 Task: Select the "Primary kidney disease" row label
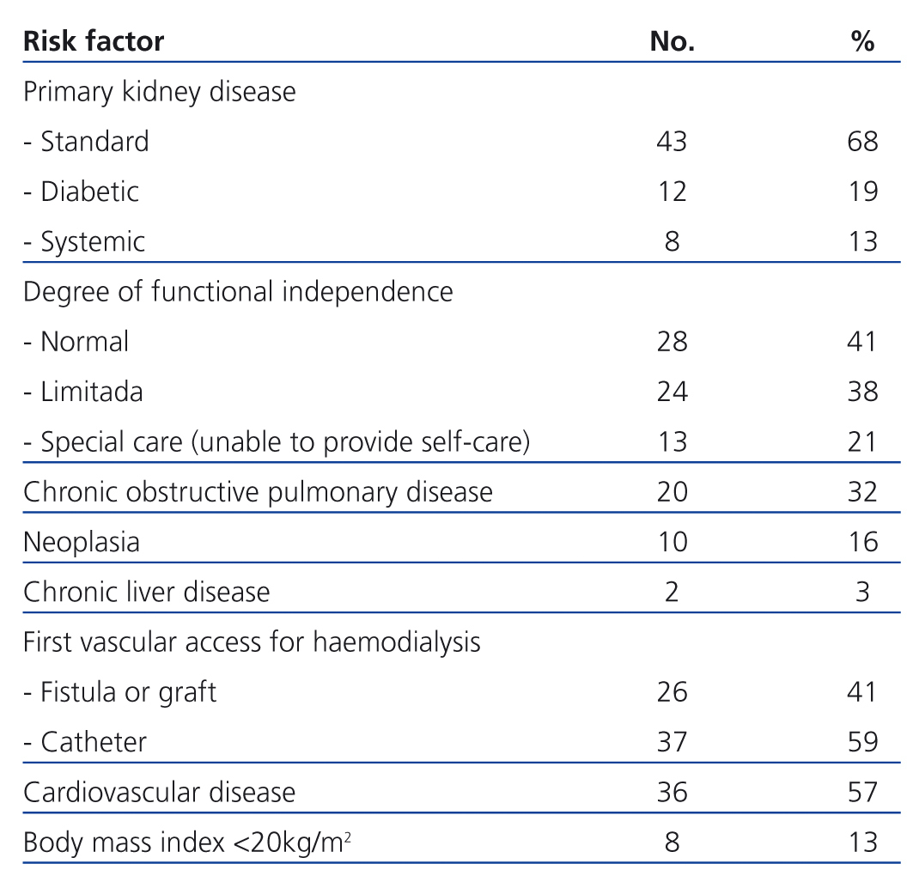point(159,91)
